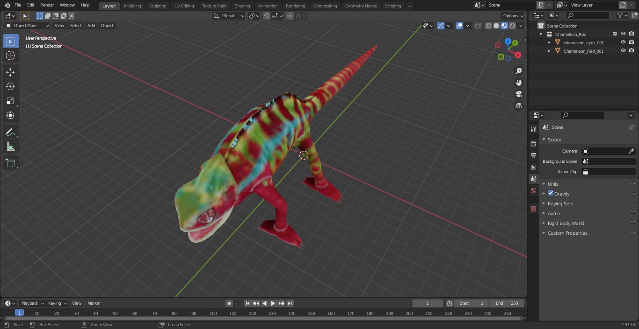Expand chameleon_eyes_001 tree item
Viewport: 639px width, 329px height.
pos(549,42)
